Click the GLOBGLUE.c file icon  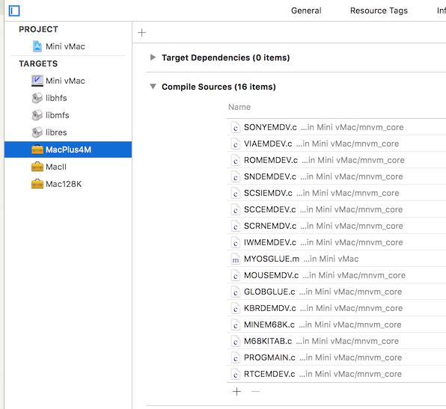tap(235, 292)
